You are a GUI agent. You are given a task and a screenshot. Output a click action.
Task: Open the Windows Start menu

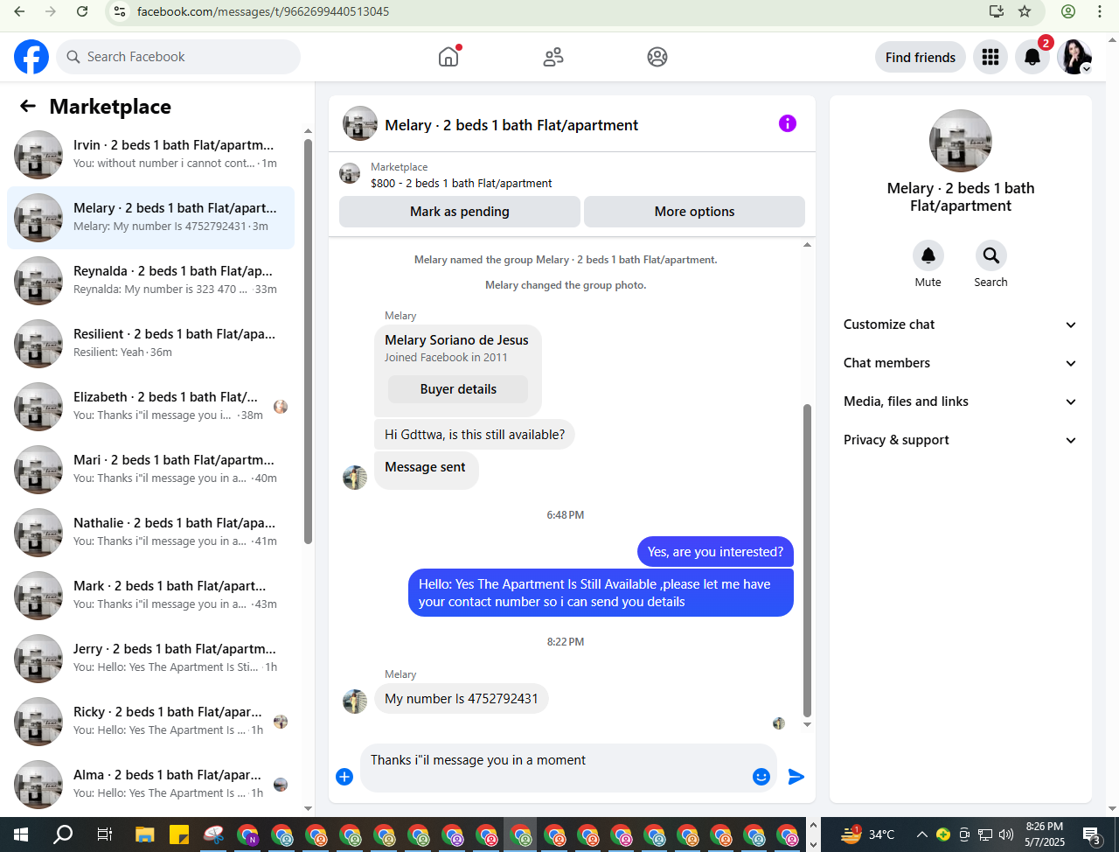pyautogui.click(x=21, y=835)
